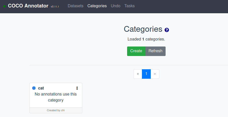Click the COCO Annotator brand title
Screen dimensions: 228x117
coord(28,6)
